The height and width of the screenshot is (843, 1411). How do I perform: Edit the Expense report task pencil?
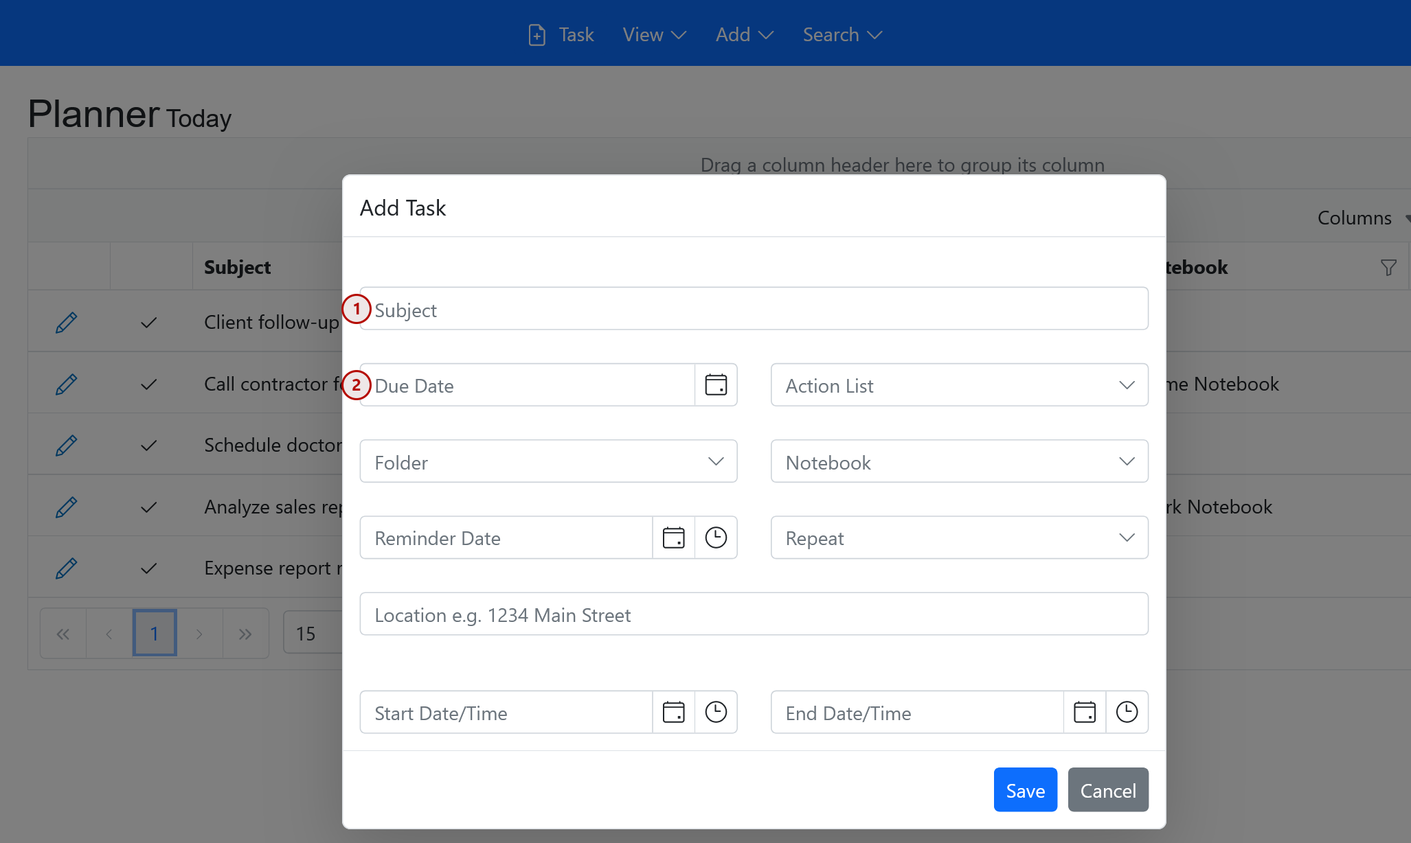point(66,568)
